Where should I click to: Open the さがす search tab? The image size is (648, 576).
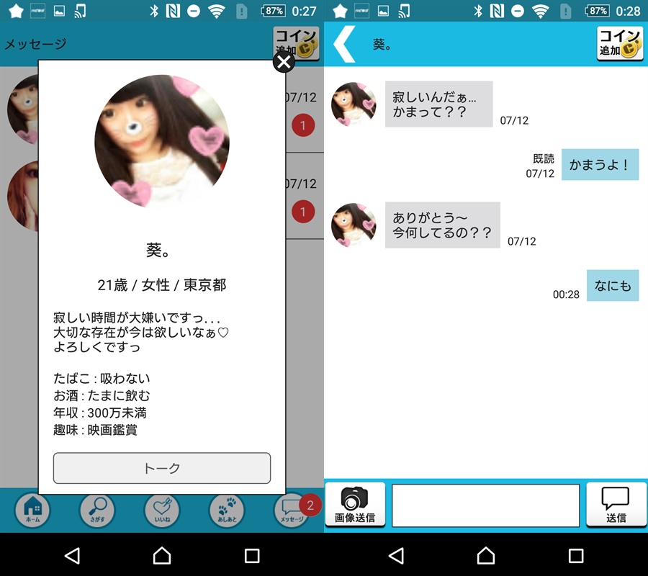(x=97, y=510)
